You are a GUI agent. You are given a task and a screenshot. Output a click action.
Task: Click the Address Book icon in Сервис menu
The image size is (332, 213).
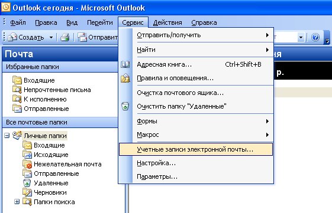coord(125,64)
